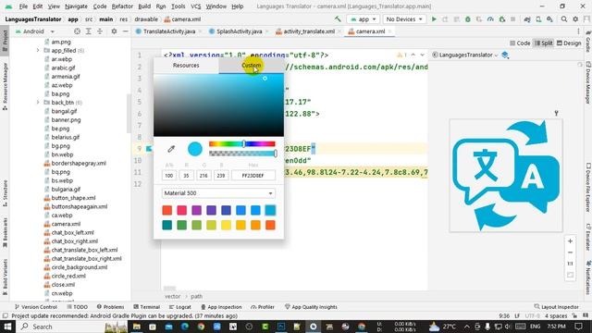This screenshot has height=333, width=592.
Task: Switch to activity_translate.xml tab
Action: tap(308, 31)
